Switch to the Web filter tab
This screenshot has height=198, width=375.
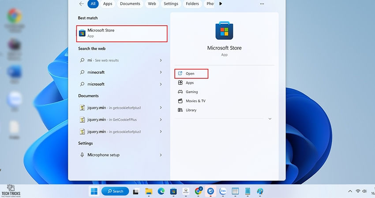coord(152,4)
